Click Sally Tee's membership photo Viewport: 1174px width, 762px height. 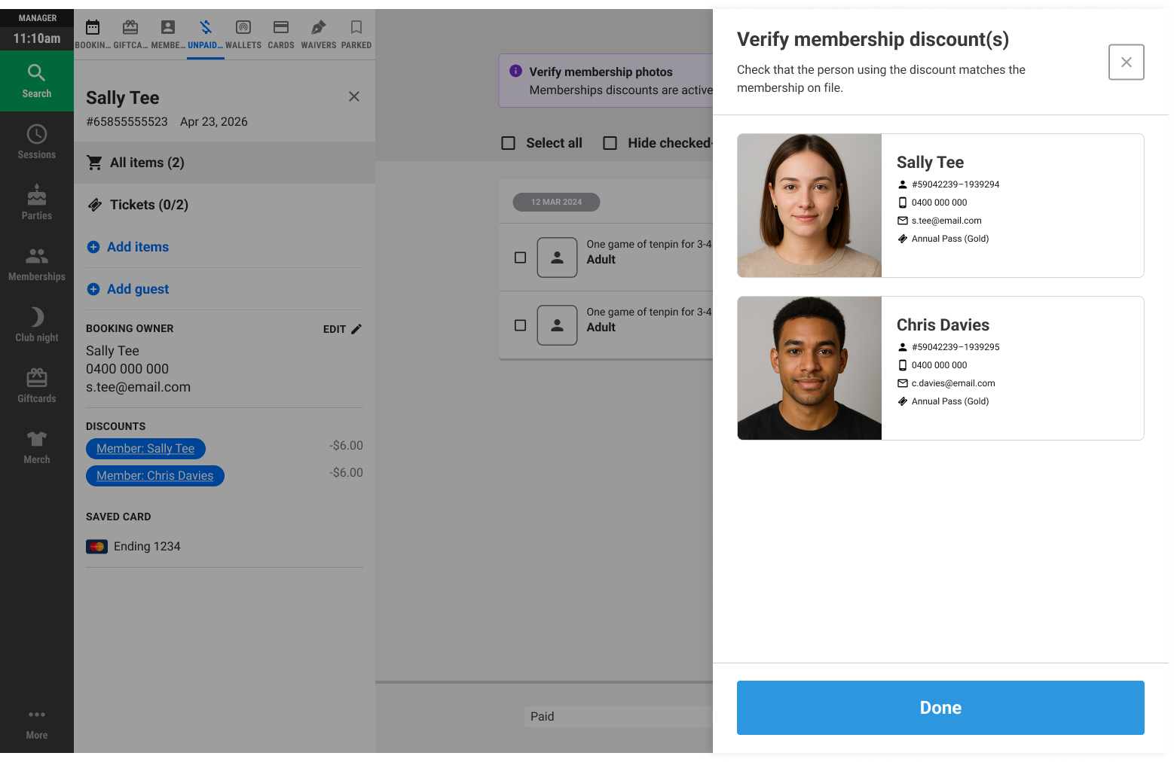pos(809,206)
